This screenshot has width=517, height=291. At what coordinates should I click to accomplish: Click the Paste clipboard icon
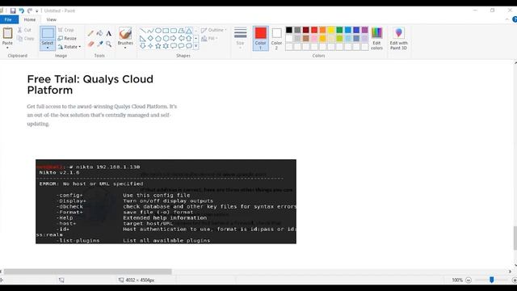point(7,33)
